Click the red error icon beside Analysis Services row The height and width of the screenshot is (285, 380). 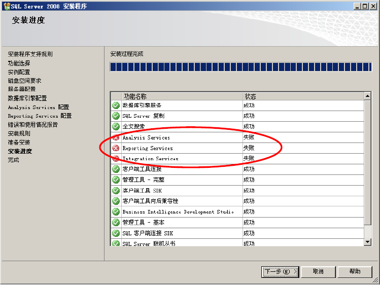116,137
